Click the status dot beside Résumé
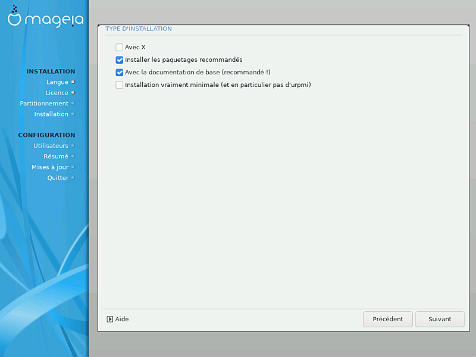Screen dimensions: 476x357 point(73,156)
